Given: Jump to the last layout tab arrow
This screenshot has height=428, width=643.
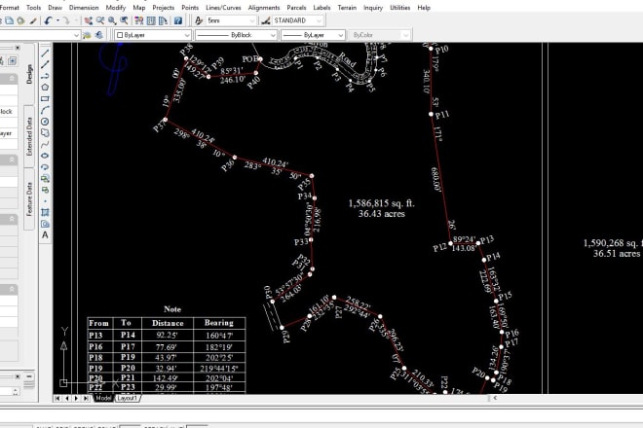Looking at the screenshot, I should [86, 398].
